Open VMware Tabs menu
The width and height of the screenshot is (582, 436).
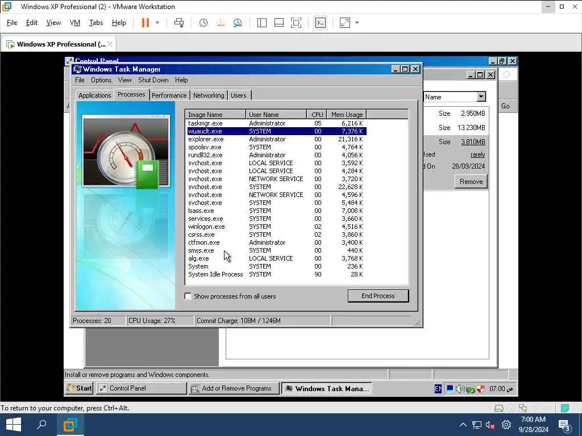[95, 23]
